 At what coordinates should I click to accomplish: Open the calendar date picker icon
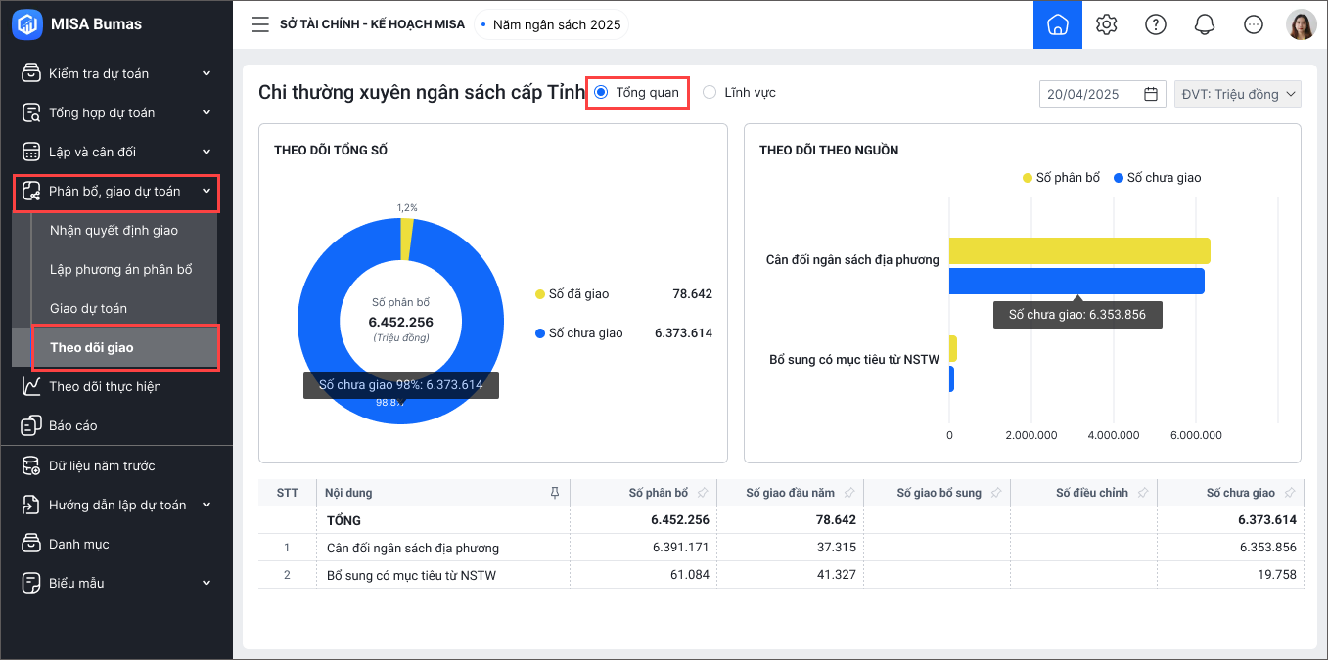pos(1151,94)
